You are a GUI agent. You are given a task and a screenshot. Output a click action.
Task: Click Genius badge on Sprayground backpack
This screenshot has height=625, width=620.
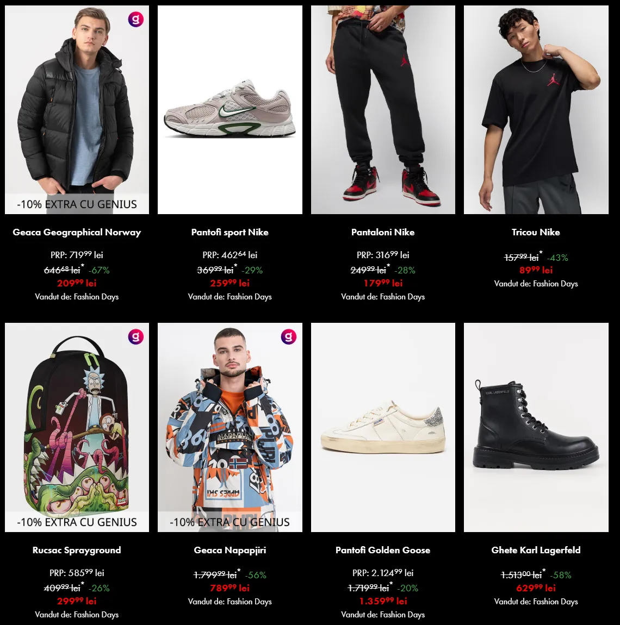[x=135, y=337]
